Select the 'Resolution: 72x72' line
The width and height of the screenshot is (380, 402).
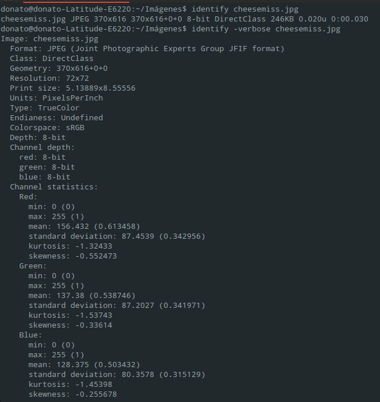point(49,78)
